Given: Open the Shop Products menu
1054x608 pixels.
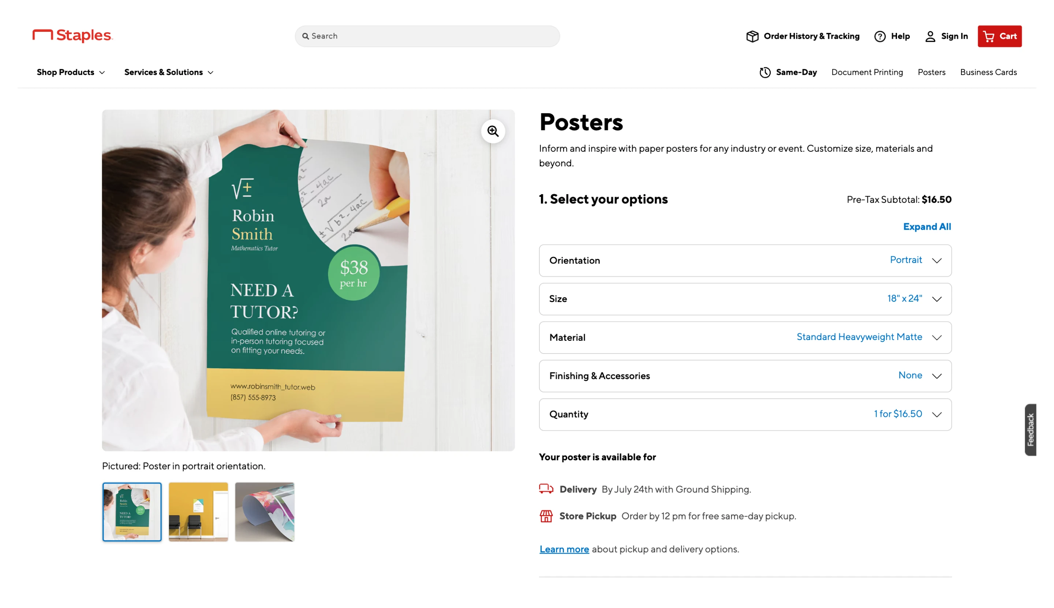Looking at the screenshot, I should click(x=70, y=72).
